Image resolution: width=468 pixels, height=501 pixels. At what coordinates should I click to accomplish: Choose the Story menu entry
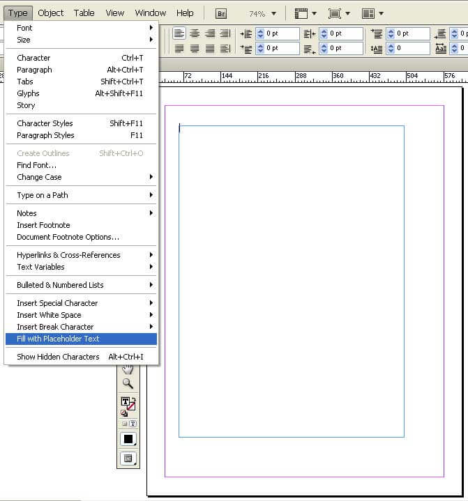(81, 105)
